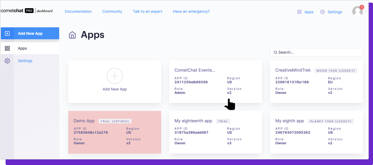Click the Add New App sidebar button

click(30, 33)
